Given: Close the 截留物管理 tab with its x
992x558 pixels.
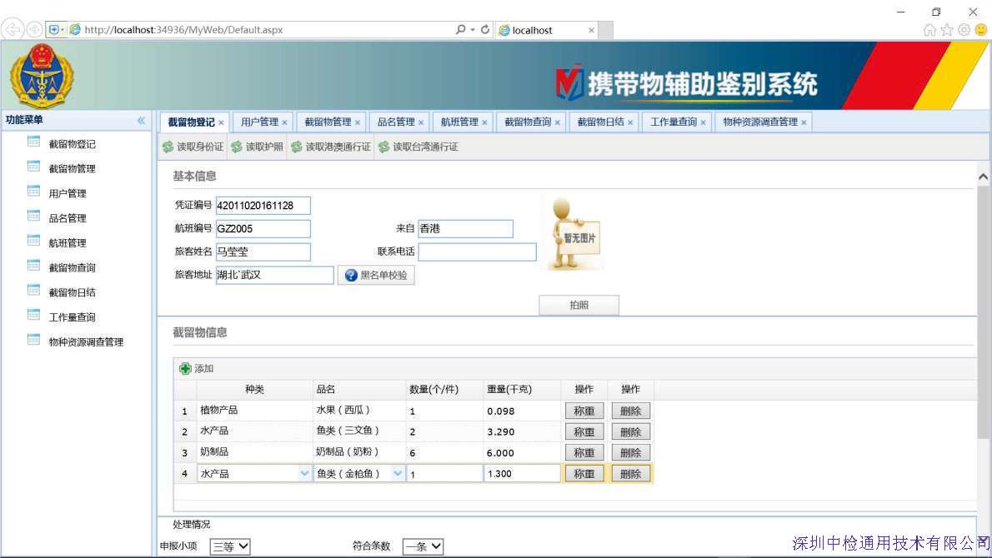Looking at the screenshot, I should 358,122.
